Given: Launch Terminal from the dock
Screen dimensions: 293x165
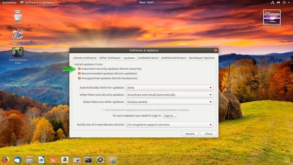Looking at the screenshot, I should click(x=88, y=160).
